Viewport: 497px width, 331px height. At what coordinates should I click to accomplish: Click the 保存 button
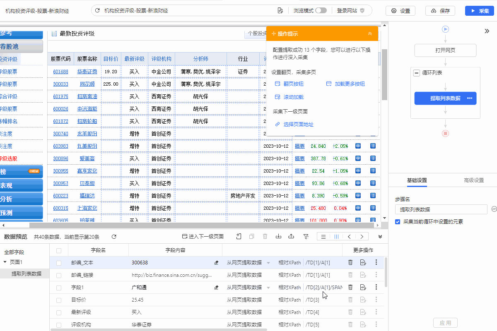440,11
